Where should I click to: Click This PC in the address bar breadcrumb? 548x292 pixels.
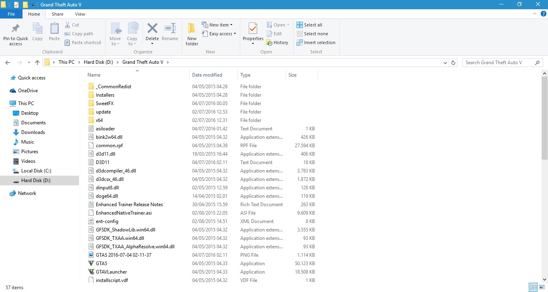tap(66, 62)
